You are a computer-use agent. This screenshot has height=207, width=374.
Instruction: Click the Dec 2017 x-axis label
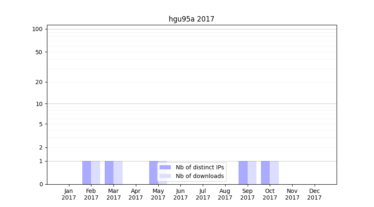point(315,194)
